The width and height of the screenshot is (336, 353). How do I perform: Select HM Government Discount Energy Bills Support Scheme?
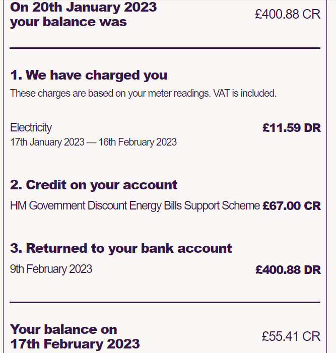[x=135, y=206]
